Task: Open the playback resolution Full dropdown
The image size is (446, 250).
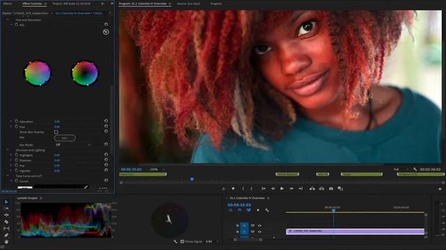Action: [401, 169]
